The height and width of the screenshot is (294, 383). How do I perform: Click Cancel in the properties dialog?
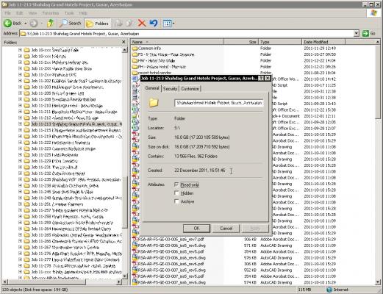point(226,229)
